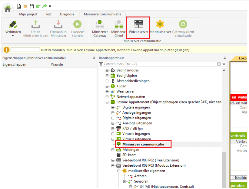249x189 pixels.
Task: Pin the Eigenschappen panel
Action: pyautogui.click(x=93, y=58)
